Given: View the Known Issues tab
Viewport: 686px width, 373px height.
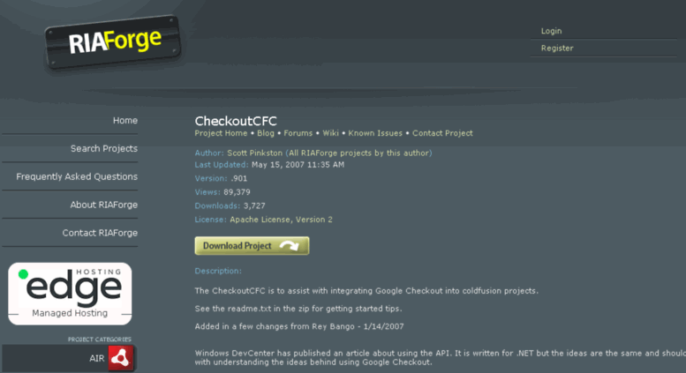Looking at the screenshot, I should click(x=375, y=133).
